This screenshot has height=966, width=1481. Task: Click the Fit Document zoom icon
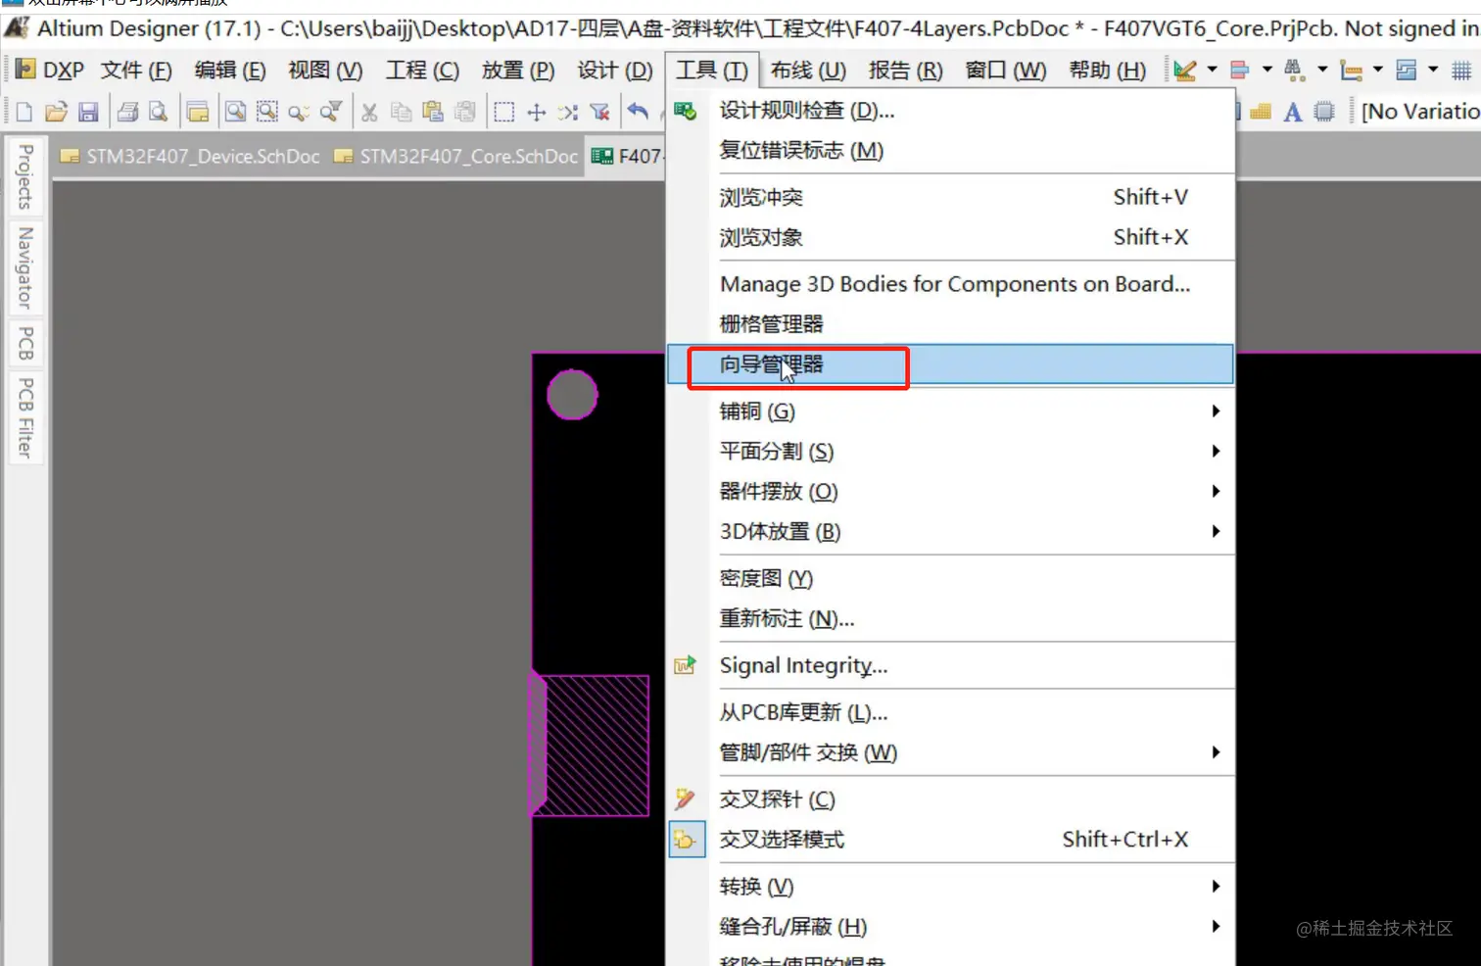235,113
